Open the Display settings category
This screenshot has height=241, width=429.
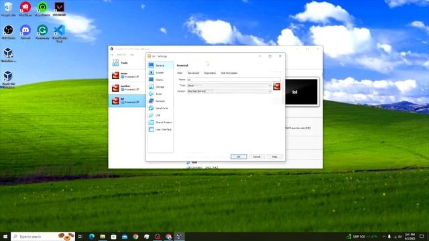pyautogui.click(x=160, y=80)
